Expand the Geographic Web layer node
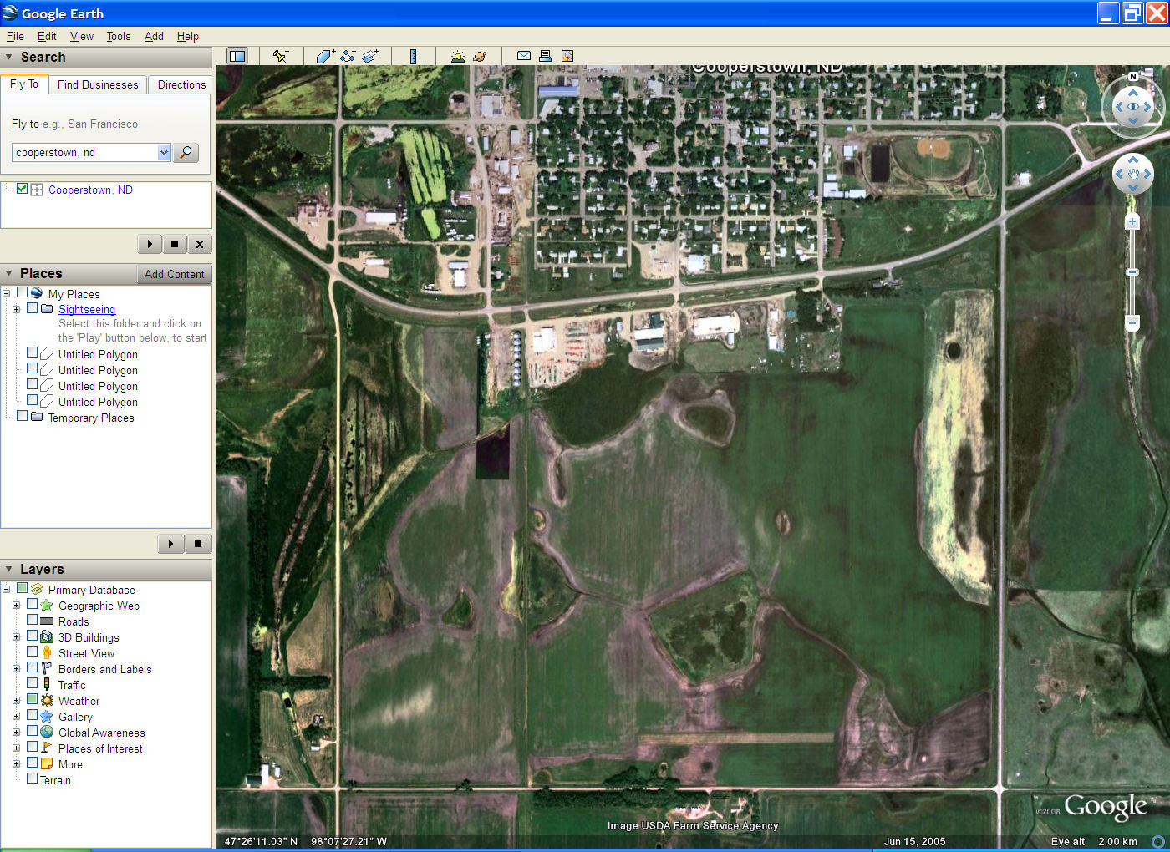Image resolution: width=1170 pixels, height=852 pixels. tap(16, 606)
